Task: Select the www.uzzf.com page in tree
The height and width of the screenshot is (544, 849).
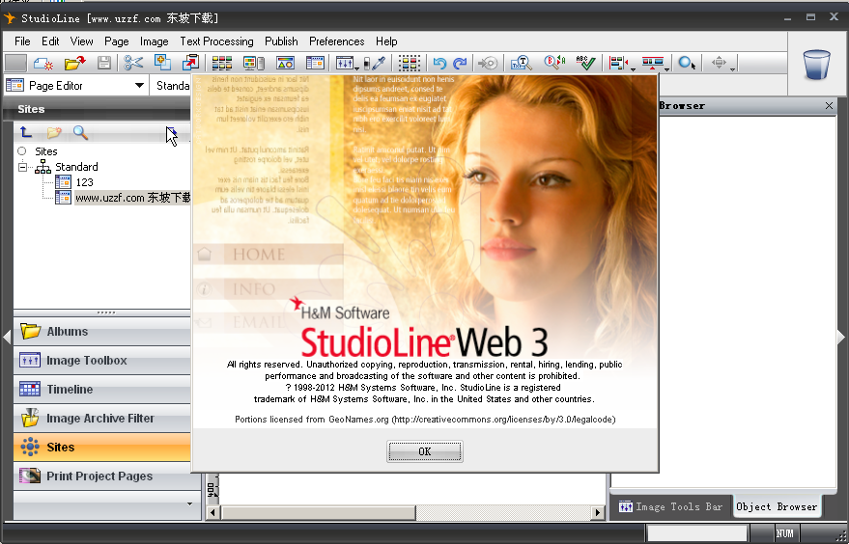Action: [132, 198]
